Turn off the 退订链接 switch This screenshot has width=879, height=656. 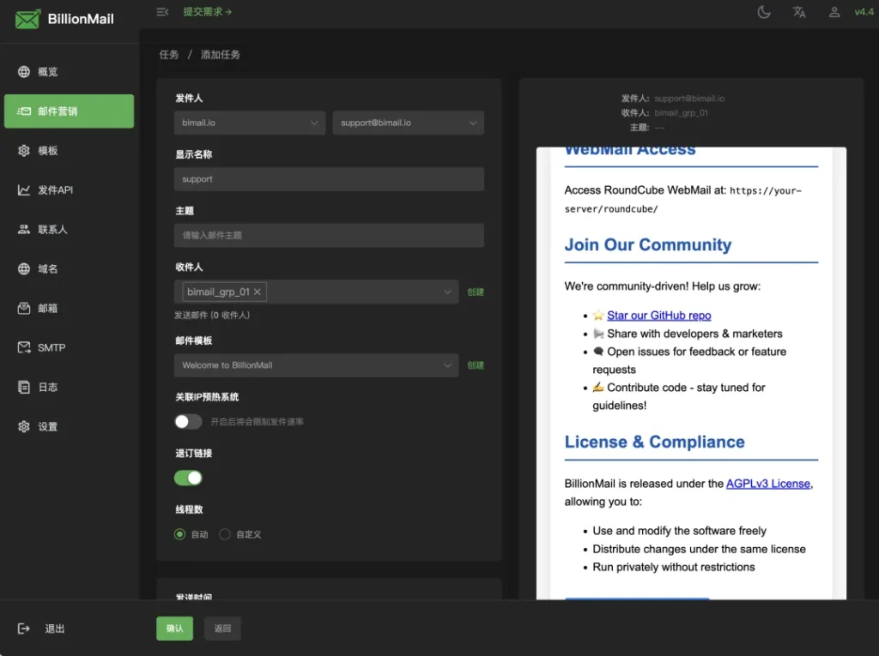tap(188, 478)
